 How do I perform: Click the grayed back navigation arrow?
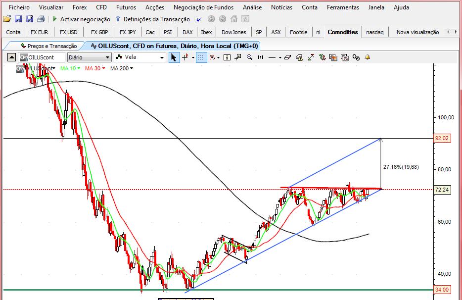pyautogui.click(x=211, y=19)
